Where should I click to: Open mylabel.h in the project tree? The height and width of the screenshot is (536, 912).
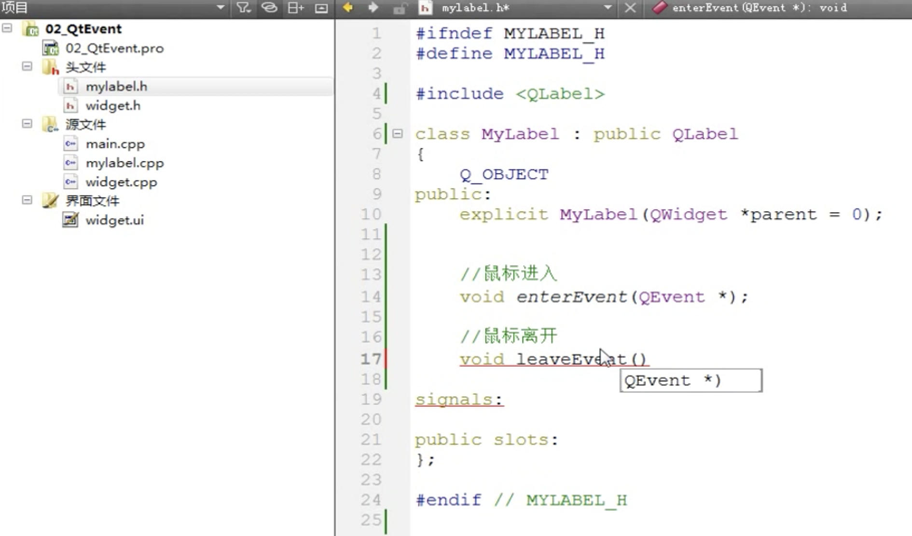coord(116,87)
